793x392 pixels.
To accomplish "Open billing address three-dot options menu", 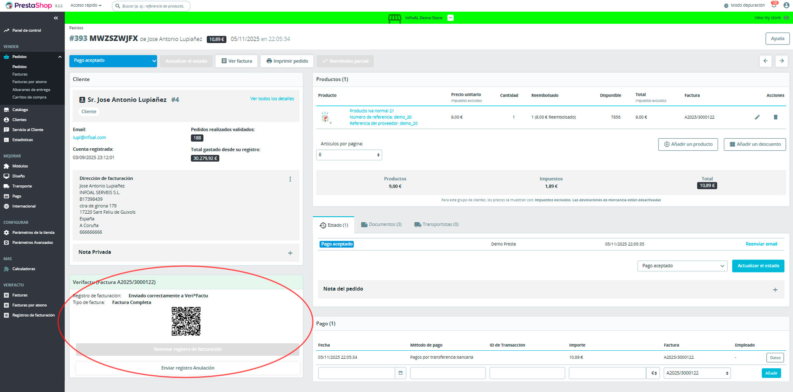I will click(x=290, y=179).
